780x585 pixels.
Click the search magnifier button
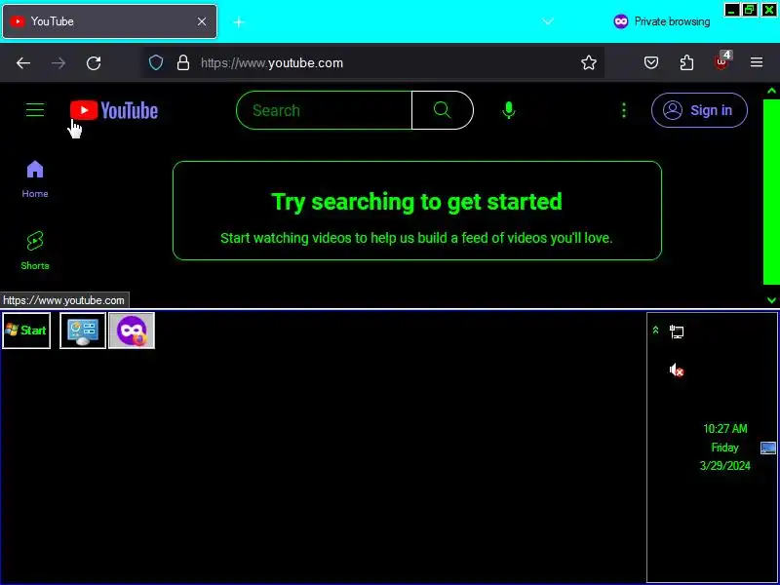click(443, 110)
